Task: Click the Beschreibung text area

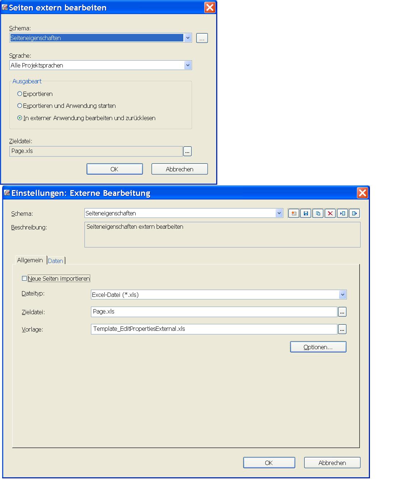Action: pyautogui.click(x=222, y=234)
